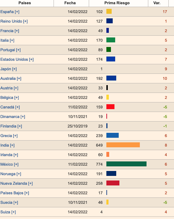Open the Suiza [+] link
This screenshot has width=174, height=219.
[8, 212]
